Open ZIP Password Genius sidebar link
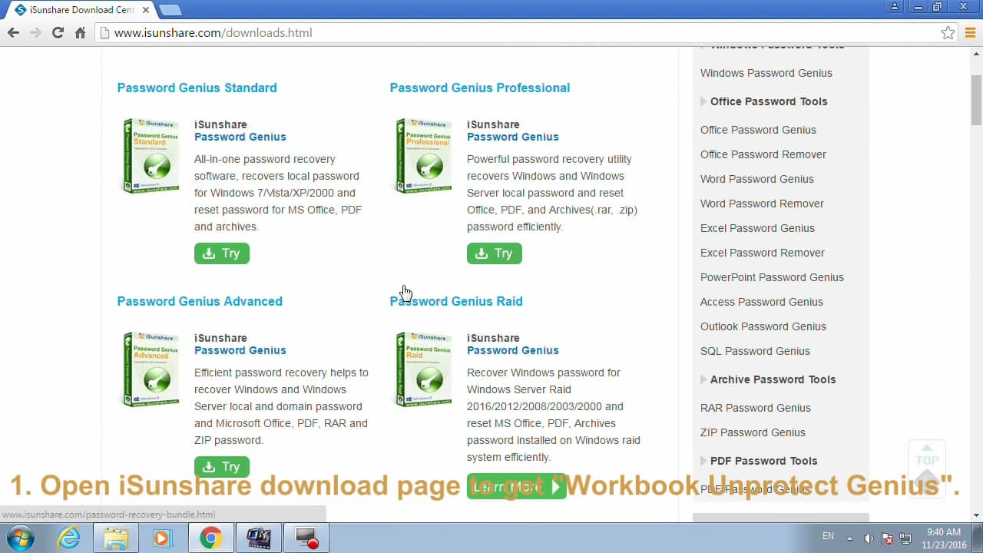Screen dimensions: 983x553 coord(753,432)
